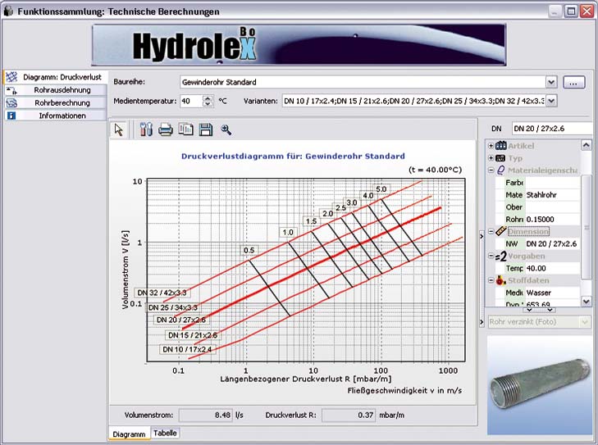Image resolution: width=598 pixels, height=445 pixels.
Task: Open Rohrausdehnung section in sidebar
Action: 62,89
